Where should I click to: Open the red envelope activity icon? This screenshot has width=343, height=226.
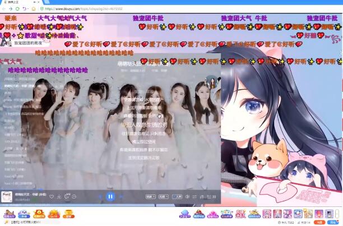39,214
